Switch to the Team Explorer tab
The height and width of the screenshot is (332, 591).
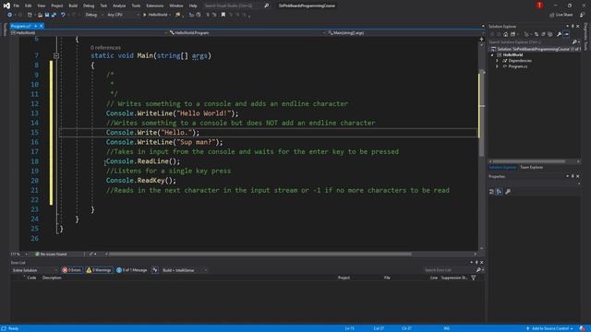point(532,167)
